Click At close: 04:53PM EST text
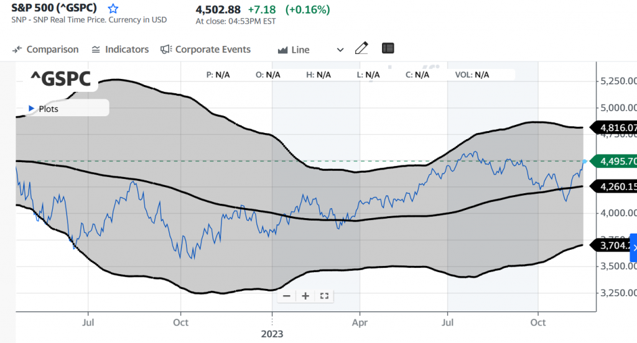Viewport: 637px width, 343px height. pos(236,22)
